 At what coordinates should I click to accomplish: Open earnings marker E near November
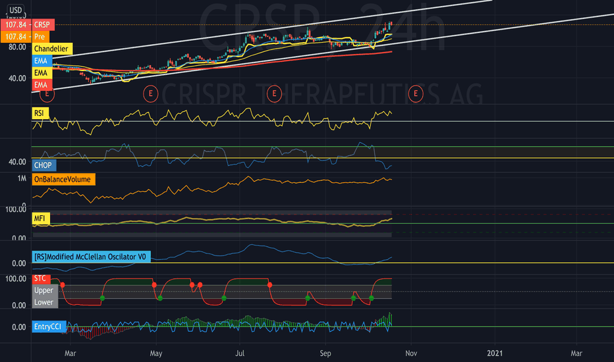pos(416,94)
